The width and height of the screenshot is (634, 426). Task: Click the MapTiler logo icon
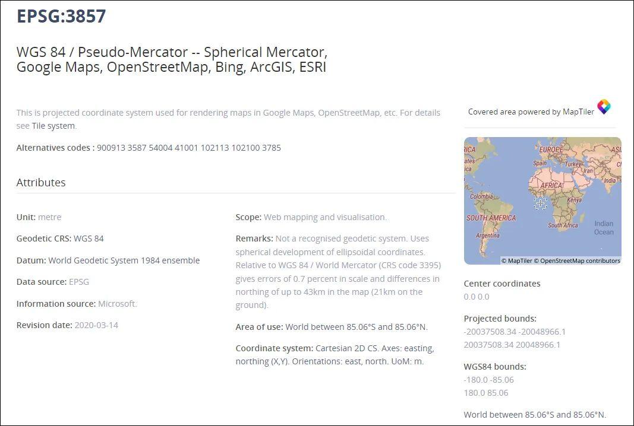604,107
